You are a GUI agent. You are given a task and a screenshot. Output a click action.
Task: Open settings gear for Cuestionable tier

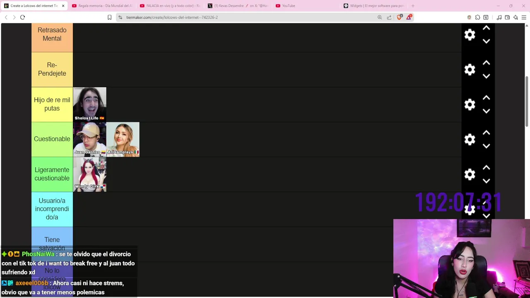(x=470, y=139)
